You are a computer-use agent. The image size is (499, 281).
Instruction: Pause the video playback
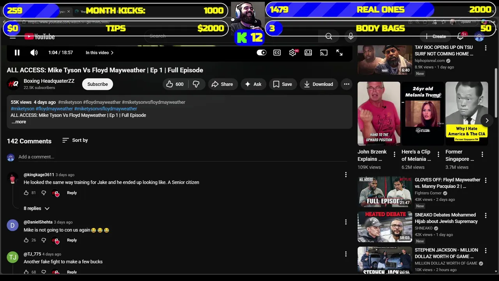[x=17, y=53]
